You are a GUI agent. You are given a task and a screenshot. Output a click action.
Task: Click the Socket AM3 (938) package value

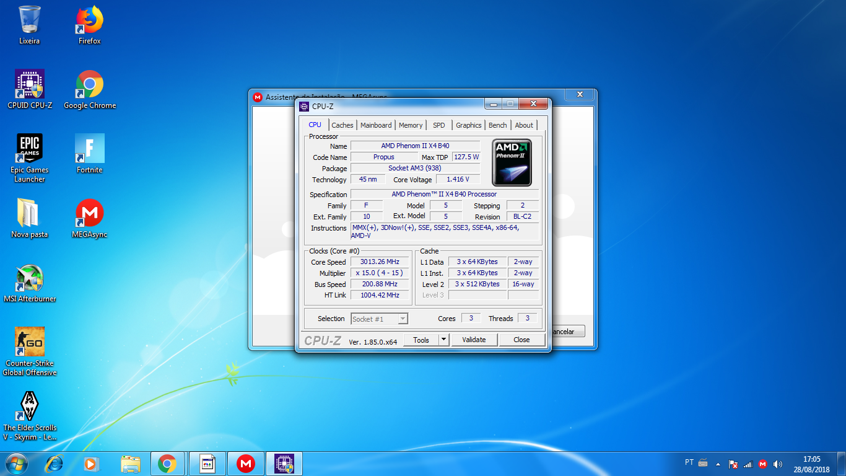pyautogui.click(x=415, y=168)
